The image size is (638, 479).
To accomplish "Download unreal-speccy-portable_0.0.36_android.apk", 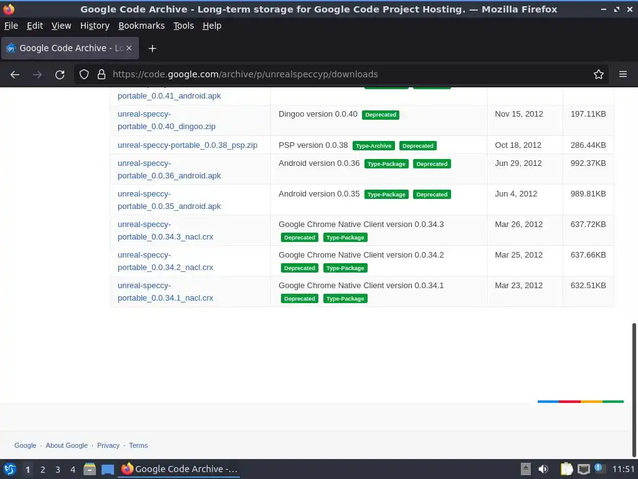I will coord(169,170).
